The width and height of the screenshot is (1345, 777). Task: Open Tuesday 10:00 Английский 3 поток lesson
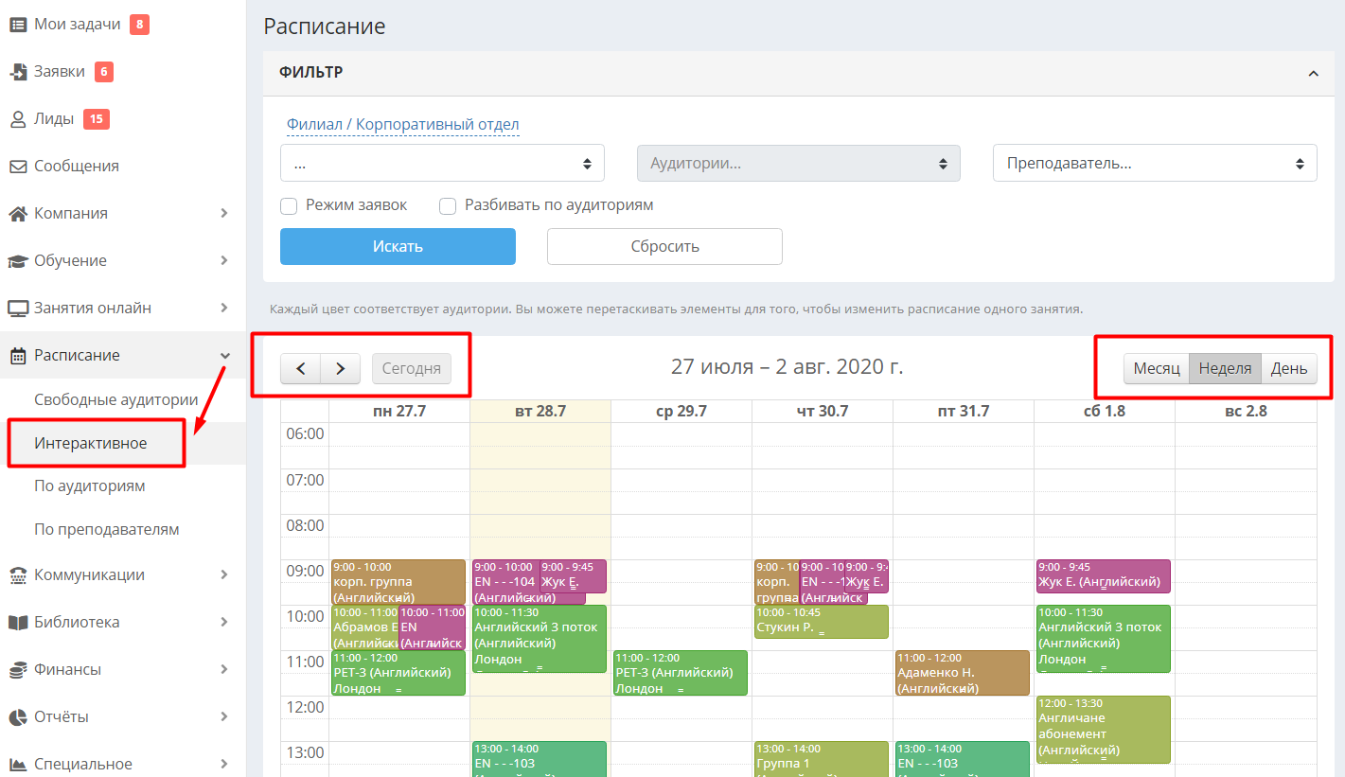click(x=540, y=639)
